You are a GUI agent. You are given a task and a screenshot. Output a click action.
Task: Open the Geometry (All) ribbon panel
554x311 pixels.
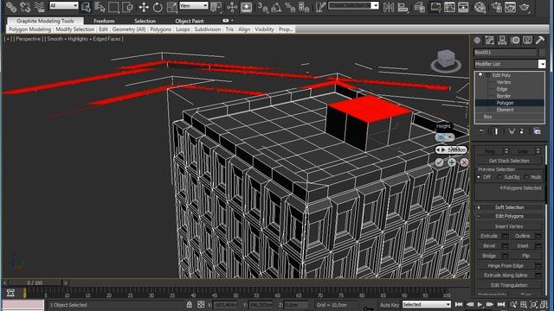click(129, 29)
